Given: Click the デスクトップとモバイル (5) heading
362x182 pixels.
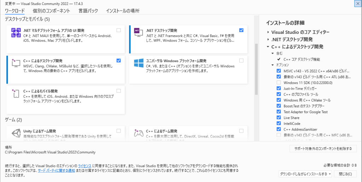Looking at the screenshot, I should [x=27, y=19].
